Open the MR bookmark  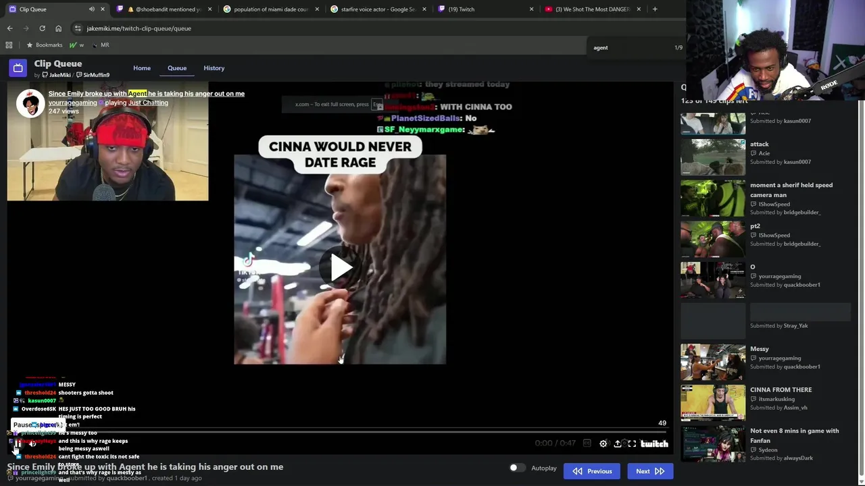[101, 45]
